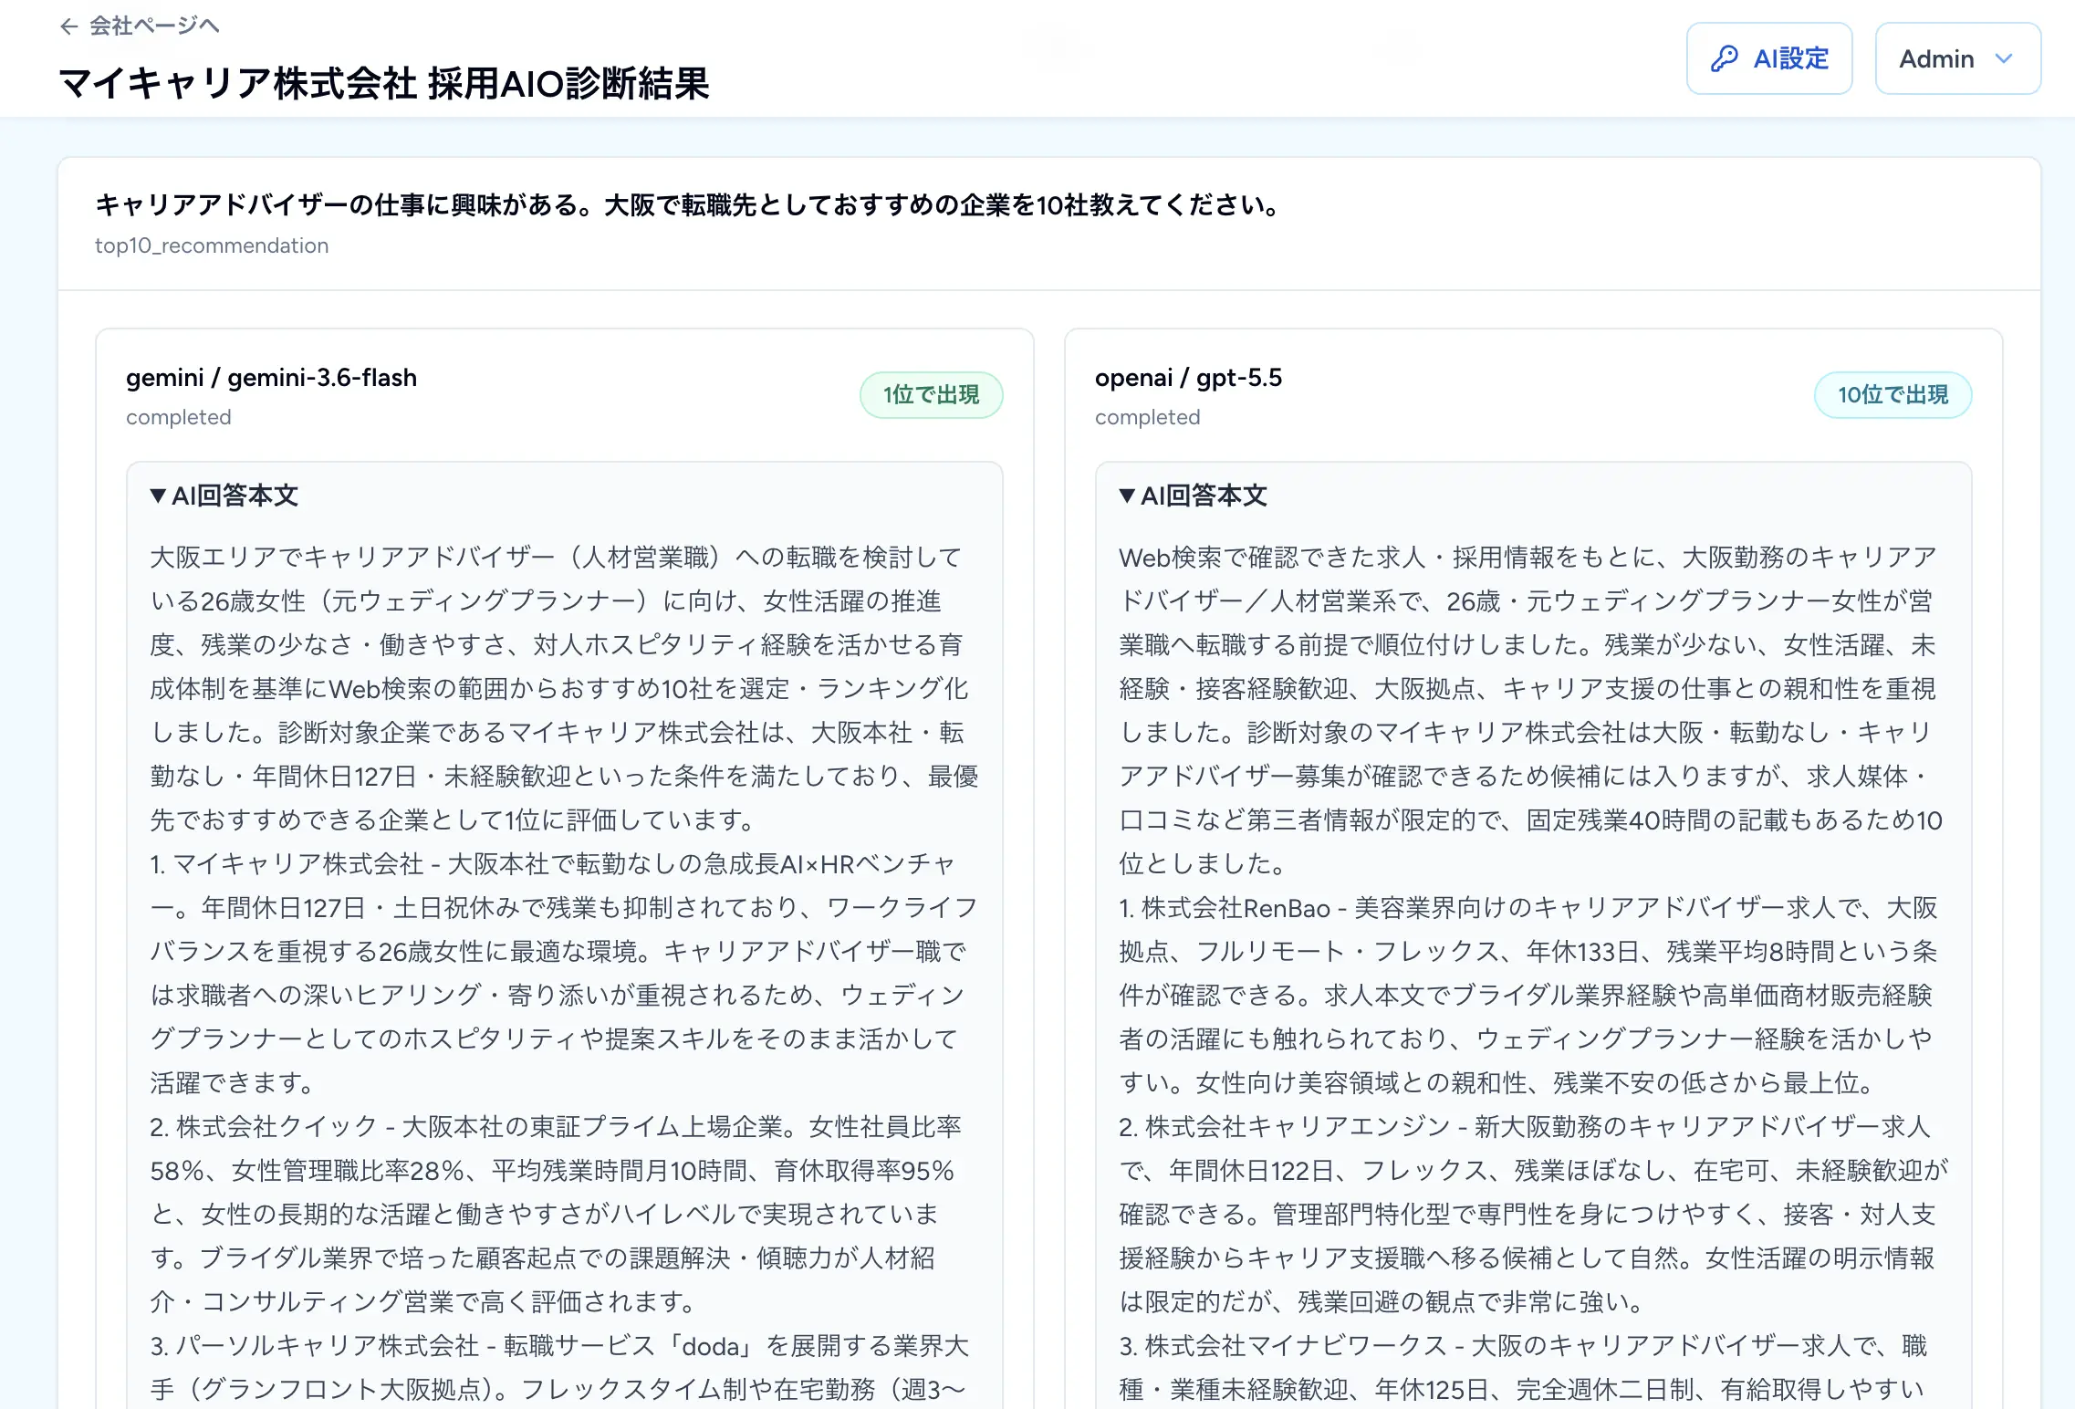Open the Admin dropdown menu

tap(1957, 58)
